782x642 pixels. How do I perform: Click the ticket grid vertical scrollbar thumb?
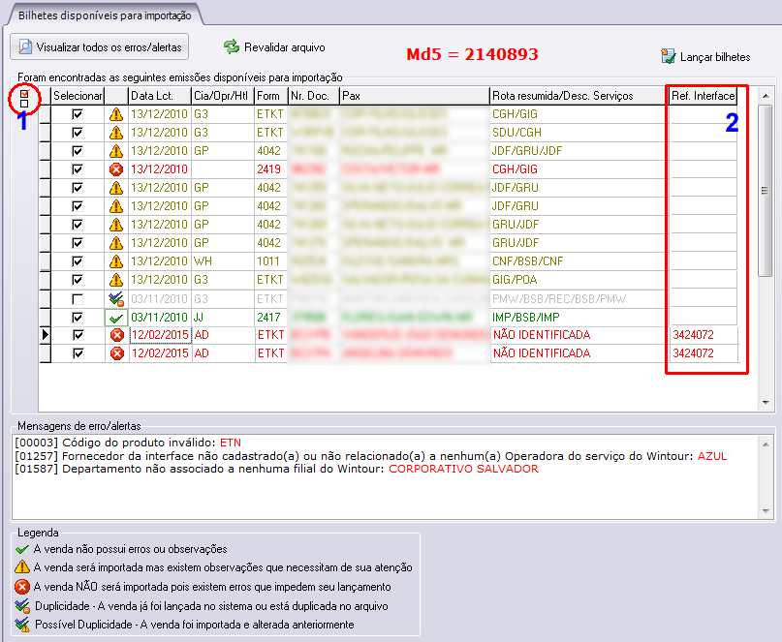click(x=766, y=191)
